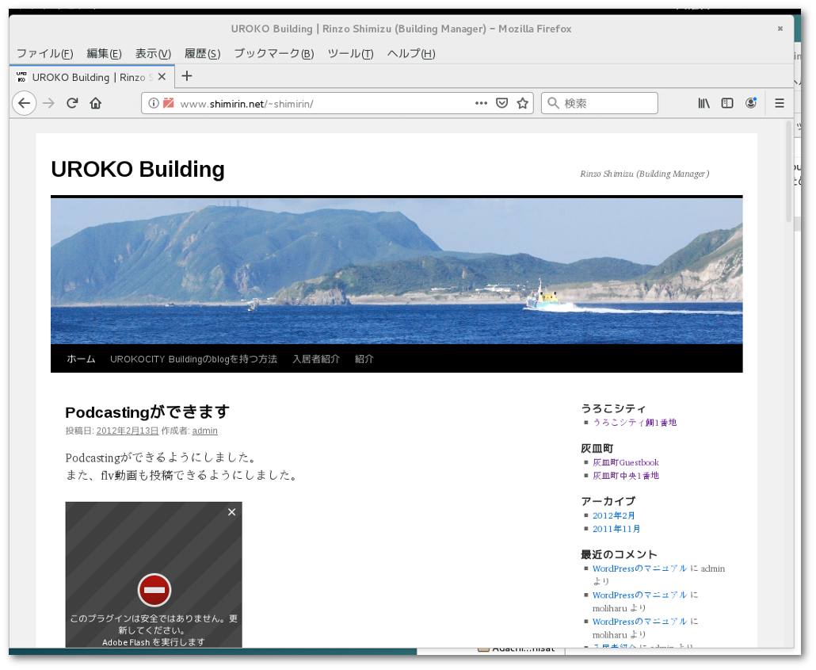Reload the current page
This screenshot has width=816, height=670.
(72, 103)
